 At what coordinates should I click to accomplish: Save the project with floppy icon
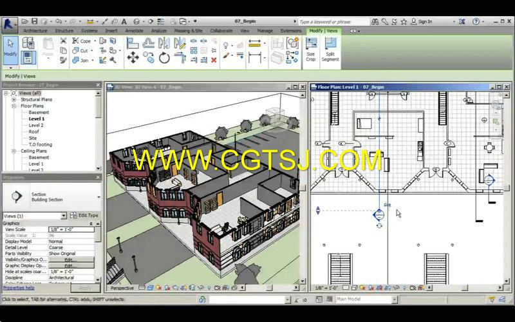pyautogui.click(x=35, y=21)
